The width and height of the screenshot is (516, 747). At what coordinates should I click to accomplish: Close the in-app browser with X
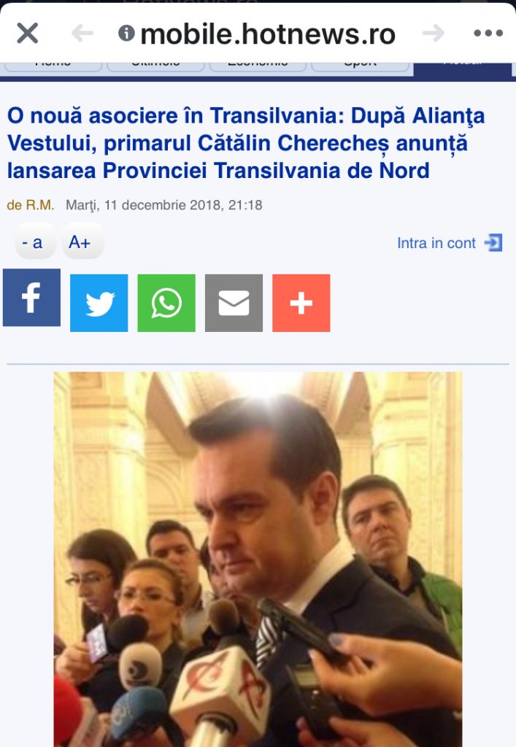pyautogui.click(x=27, y=34)
